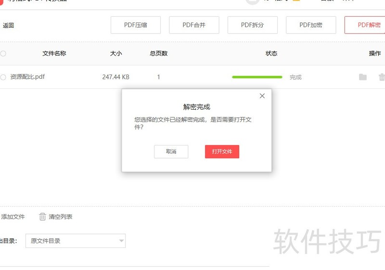Toggle the select-all circle in header
The width and height of the screenshot is (385, 270).
coord(3,53)
